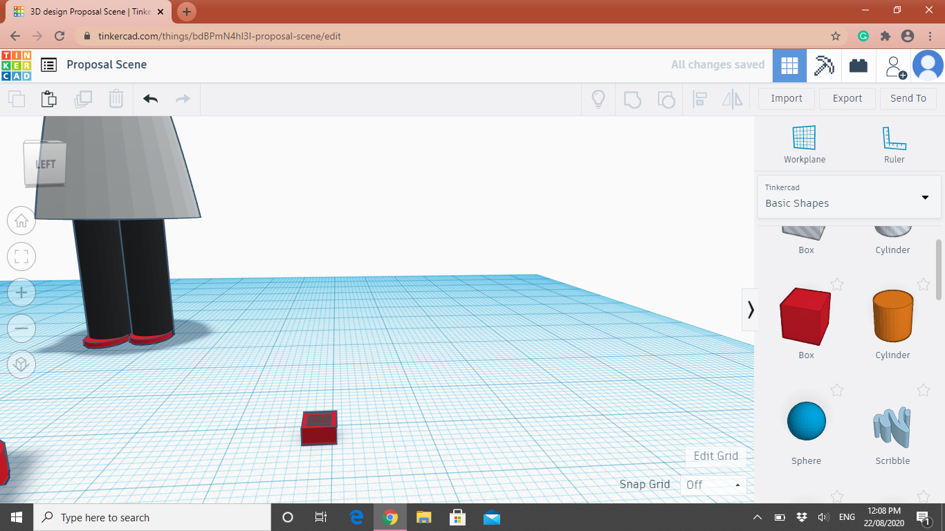Click the Send To button
945x531 pixels.
[908, 98]
